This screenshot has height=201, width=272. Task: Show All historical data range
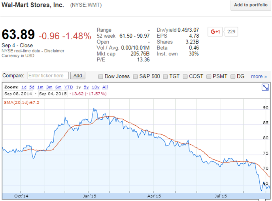click(x=105, y=87)
